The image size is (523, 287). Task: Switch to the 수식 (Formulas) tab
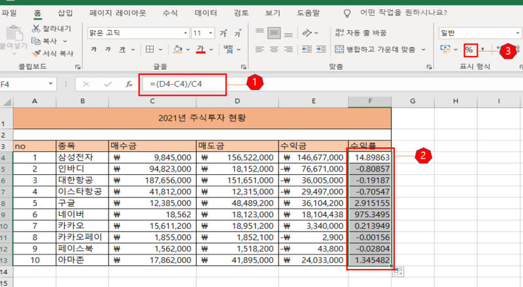pos(170,13)
